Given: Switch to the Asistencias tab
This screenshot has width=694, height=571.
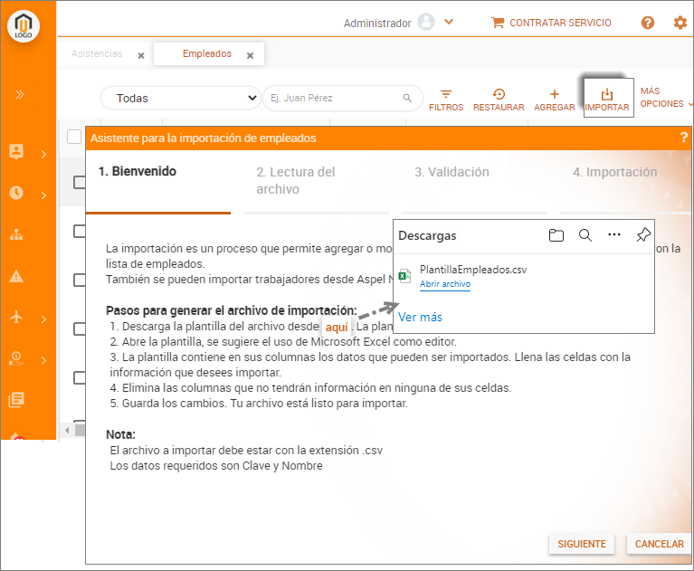Looking at the screenshot, I should [97, 54].
